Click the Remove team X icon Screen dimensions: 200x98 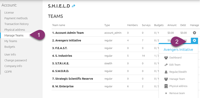pyautogui.click(x=166, y=93)
